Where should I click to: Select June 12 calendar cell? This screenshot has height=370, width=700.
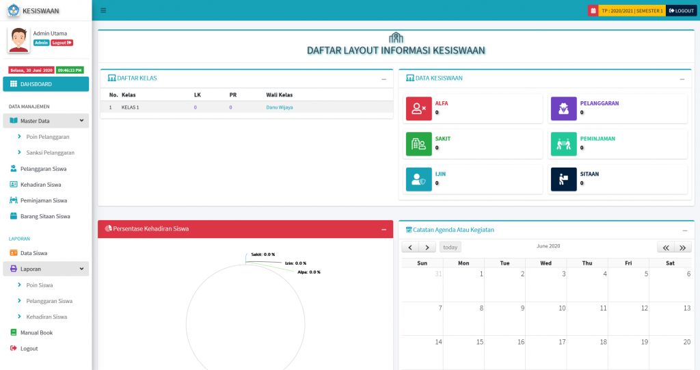point(629,319)
